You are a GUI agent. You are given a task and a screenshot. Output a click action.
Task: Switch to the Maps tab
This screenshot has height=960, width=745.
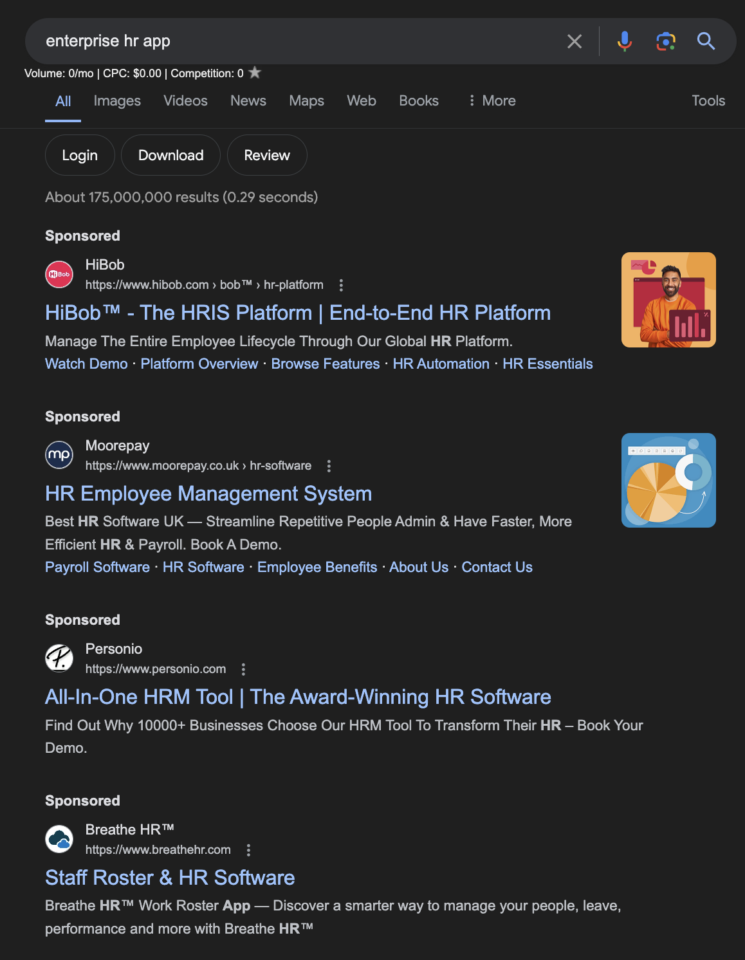pos(307,100)
